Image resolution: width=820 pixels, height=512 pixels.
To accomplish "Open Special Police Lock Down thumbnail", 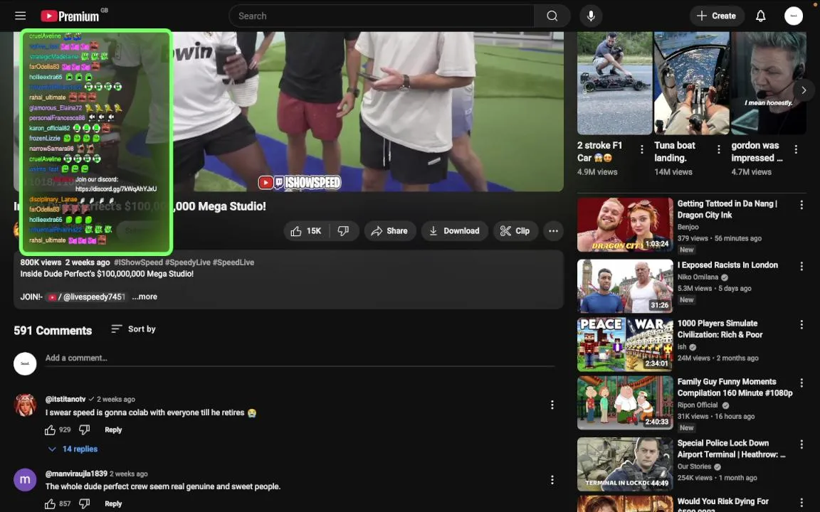I will click(x=625, y=464).
